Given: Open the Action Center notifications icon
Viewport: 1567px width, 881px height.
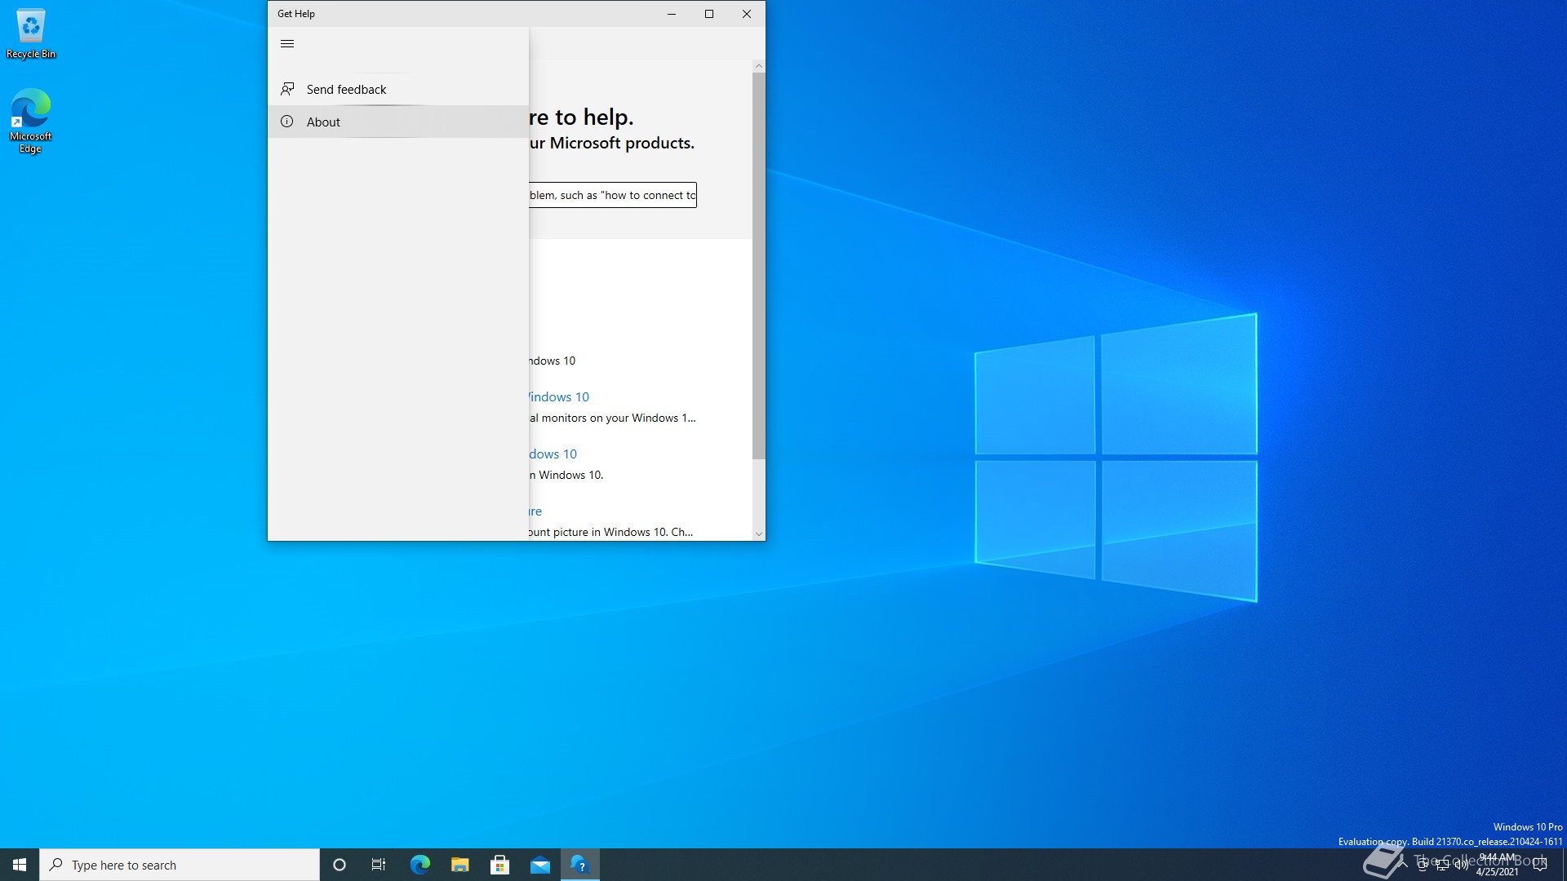Looking at the screenshot, I should (1540, 865).
